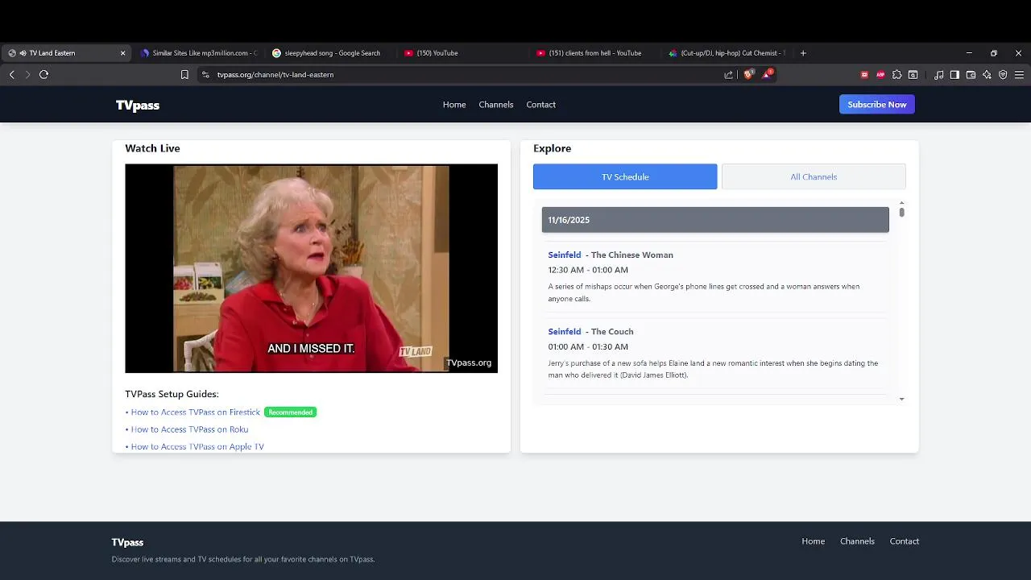This screenshot has height=580, width=1031.
Task: Open the browser hamburger main menu
Action: click(1019, 74)
